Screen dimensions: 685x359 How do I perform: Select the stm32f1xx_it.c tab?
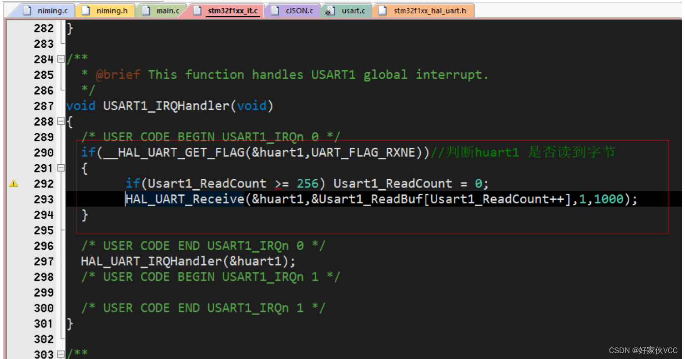point(227,10)
